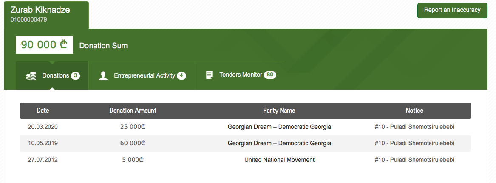Viewport: 496px width, 183px height.
Task: Click the Notice column header
Action: coord(414,111)
